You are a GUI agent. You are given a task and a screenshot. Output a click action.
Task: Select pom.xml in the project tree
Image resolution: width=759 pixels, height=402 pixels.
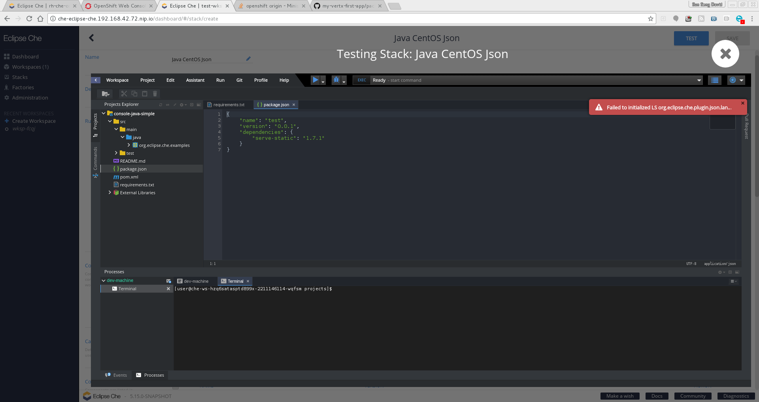point(129,177)
